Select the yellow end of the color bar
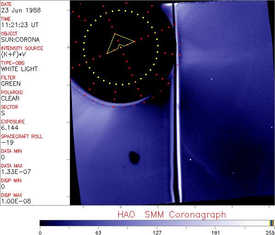275x235 pixels. (x=271, y=223)
